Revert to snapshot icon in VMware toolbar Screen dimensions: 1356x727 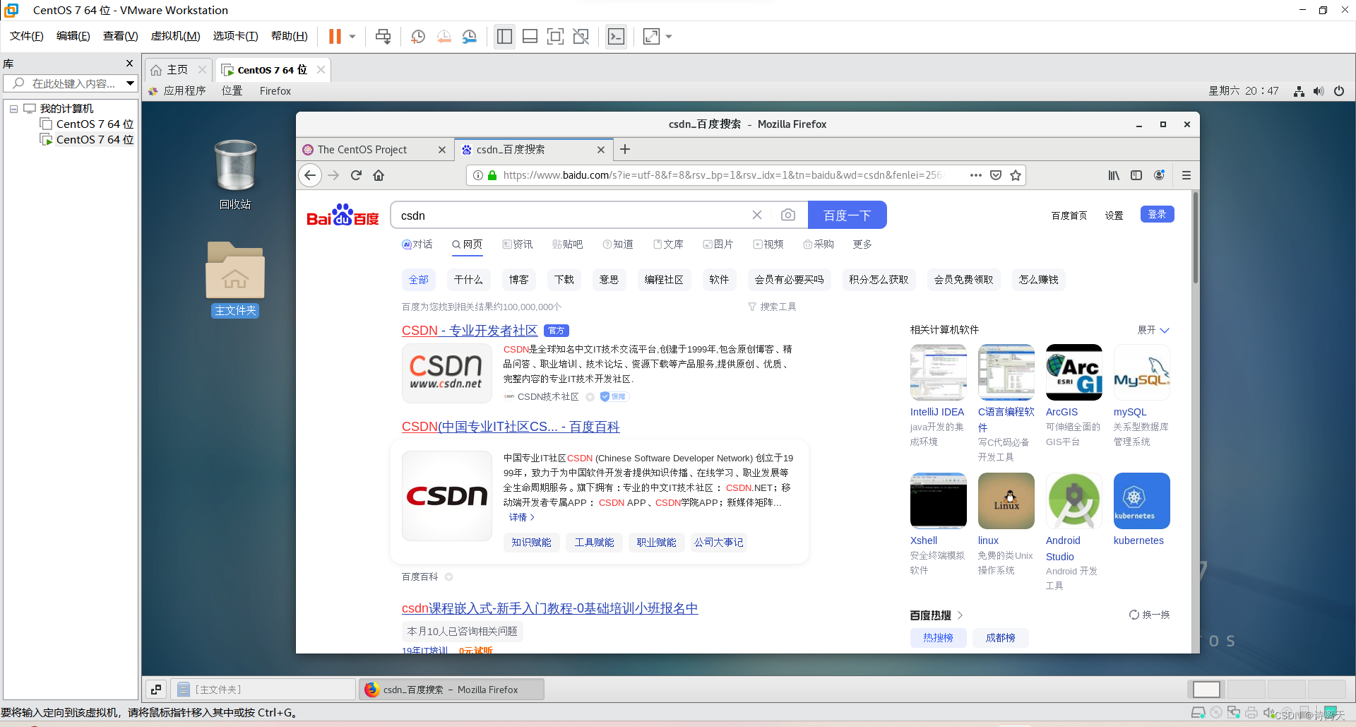444,36
